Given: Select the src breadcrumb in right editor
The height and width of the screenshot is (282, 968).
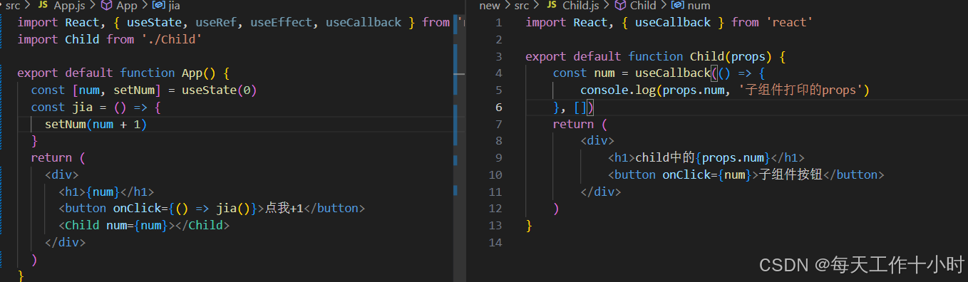Looking at the screenshot, I should pos(522,6).
